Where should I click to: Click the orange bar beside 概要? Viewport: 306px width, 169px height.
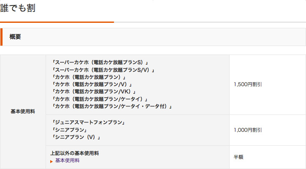(x=2, y=37)
